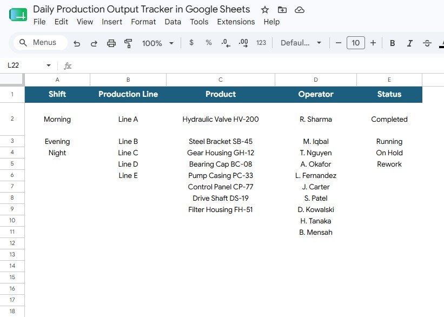Decrease font size with minus icon

pyautogui.click(x=339, y=43)
